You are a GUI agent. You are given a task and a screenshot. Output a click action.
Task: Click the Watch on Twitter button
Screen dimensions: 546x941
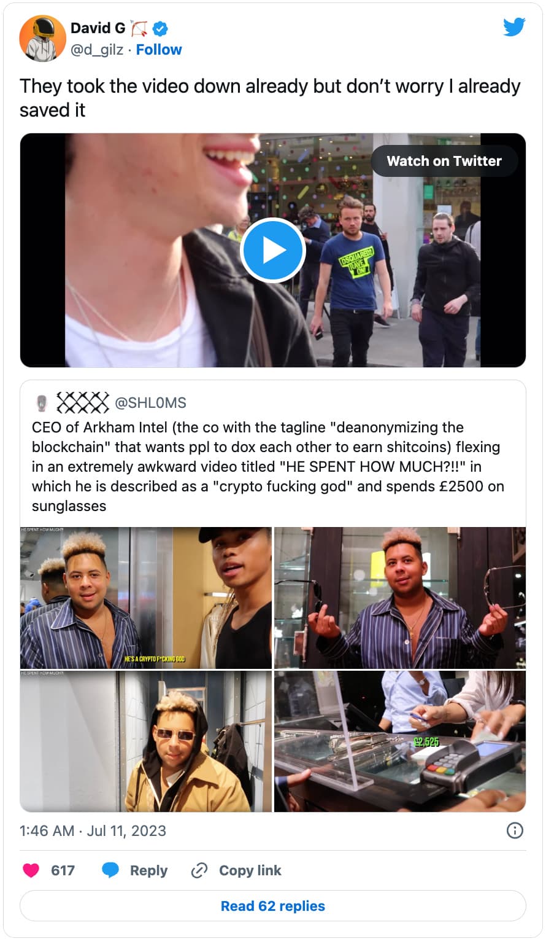[x=444, y=161]
